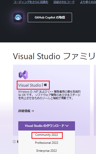Expand the Visual Studio のダウンロード dropdown

coord(46,126)
